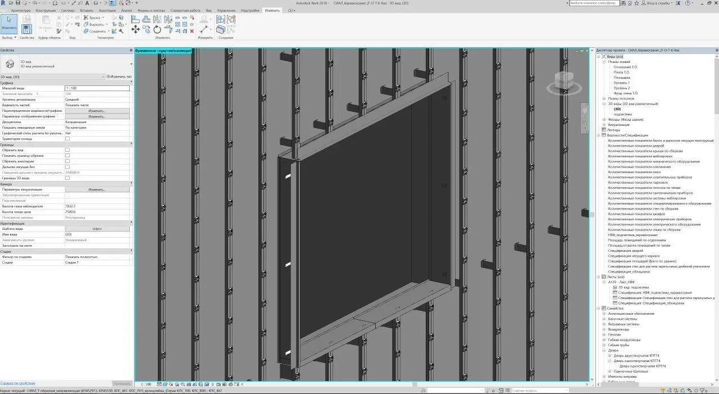
Task: Open the Вид ribbon tab
Action: [209, 11]
